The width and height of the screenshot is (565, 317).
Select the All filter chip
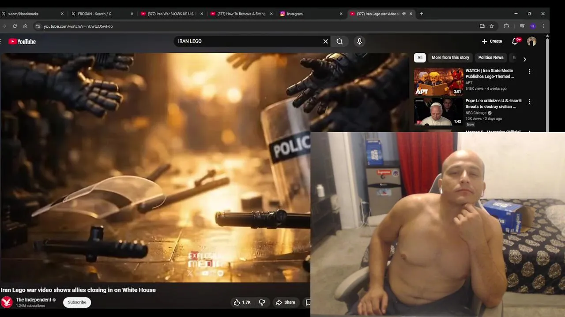420,58
